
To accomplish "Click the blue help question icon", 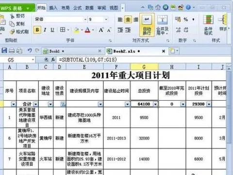I will (188, 7).
